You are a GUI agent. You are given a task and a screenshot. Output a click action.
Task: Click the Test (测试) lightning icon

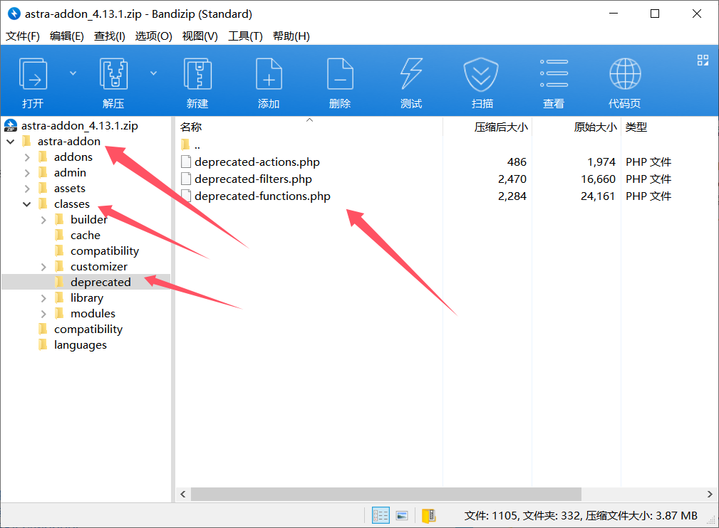point(411,74)
